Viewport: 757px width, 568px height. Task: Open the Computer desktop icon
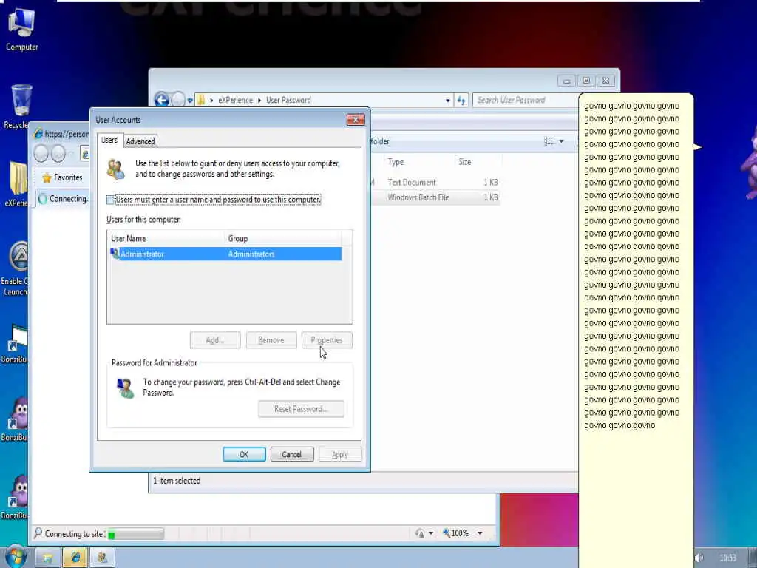point(21,29)
